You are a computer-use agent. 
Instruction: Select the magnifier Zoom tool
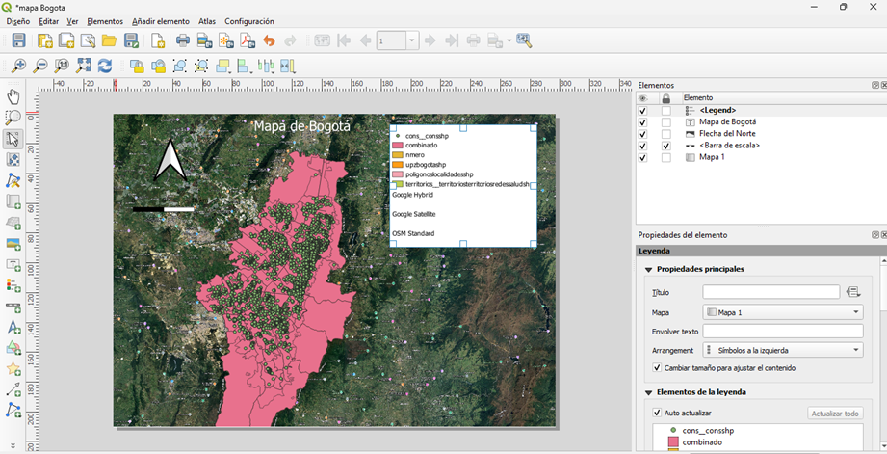13,118
